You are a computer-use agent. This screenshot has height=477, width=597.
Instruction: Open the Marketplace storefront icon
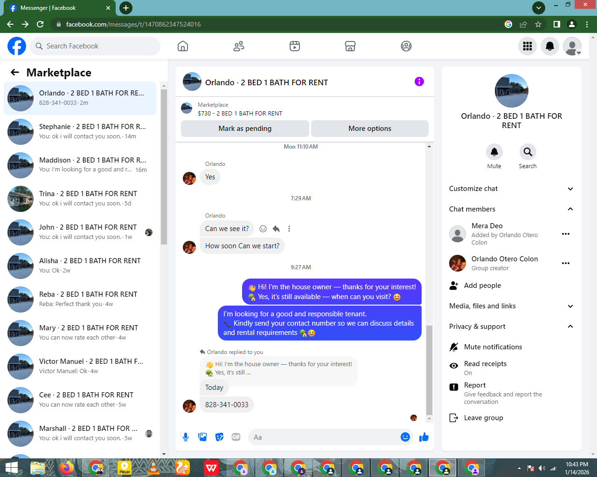pyautogui.click(x=350, y=46)
